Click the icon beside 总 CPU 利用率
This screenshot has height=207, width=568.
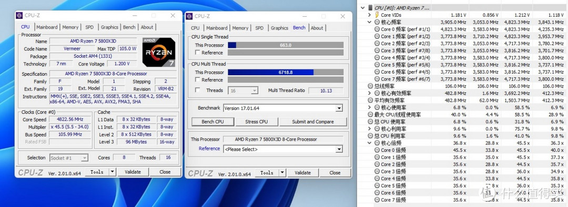point(370,136)
